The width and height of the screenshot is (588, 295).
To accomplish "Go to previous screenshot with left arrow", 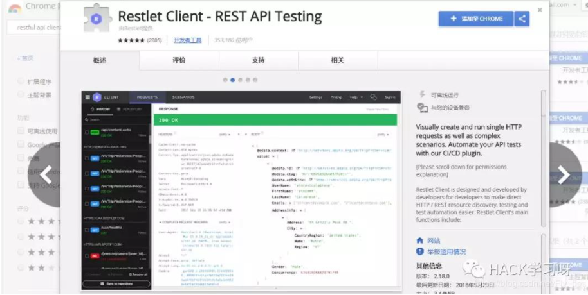I will pos(45,174).
